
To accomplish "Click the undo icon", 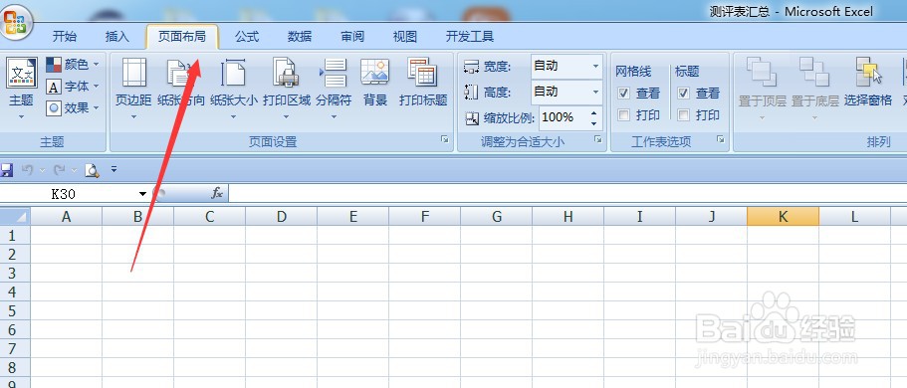I will [27, 170].
